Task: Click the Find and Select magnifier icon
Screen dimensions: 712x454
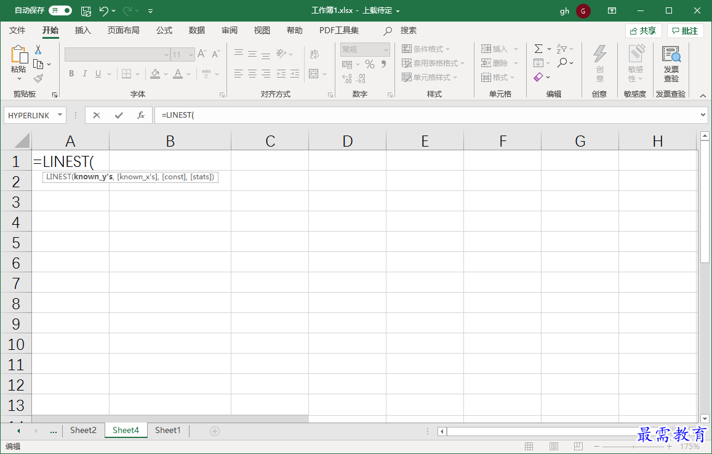Action: tap(562, 63)
